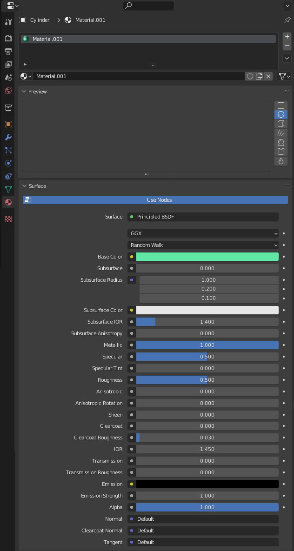Viewport: 294px width, 551px height.
Task: Open the Object Data (mesh) properties tab
Action: click(8, 189)
